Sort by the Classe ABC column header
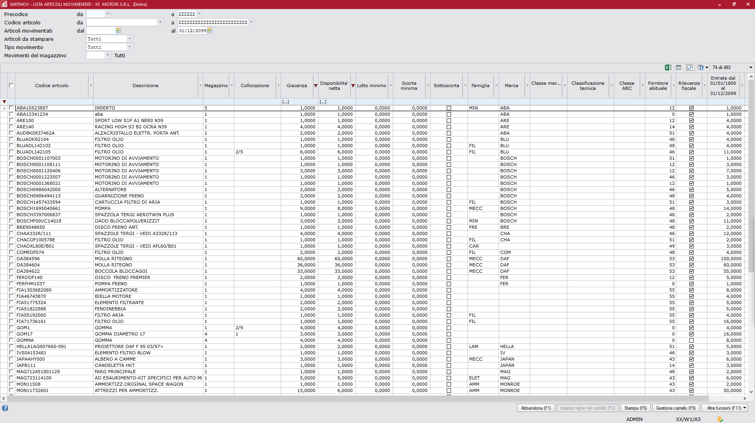 [x=627, y=86]
